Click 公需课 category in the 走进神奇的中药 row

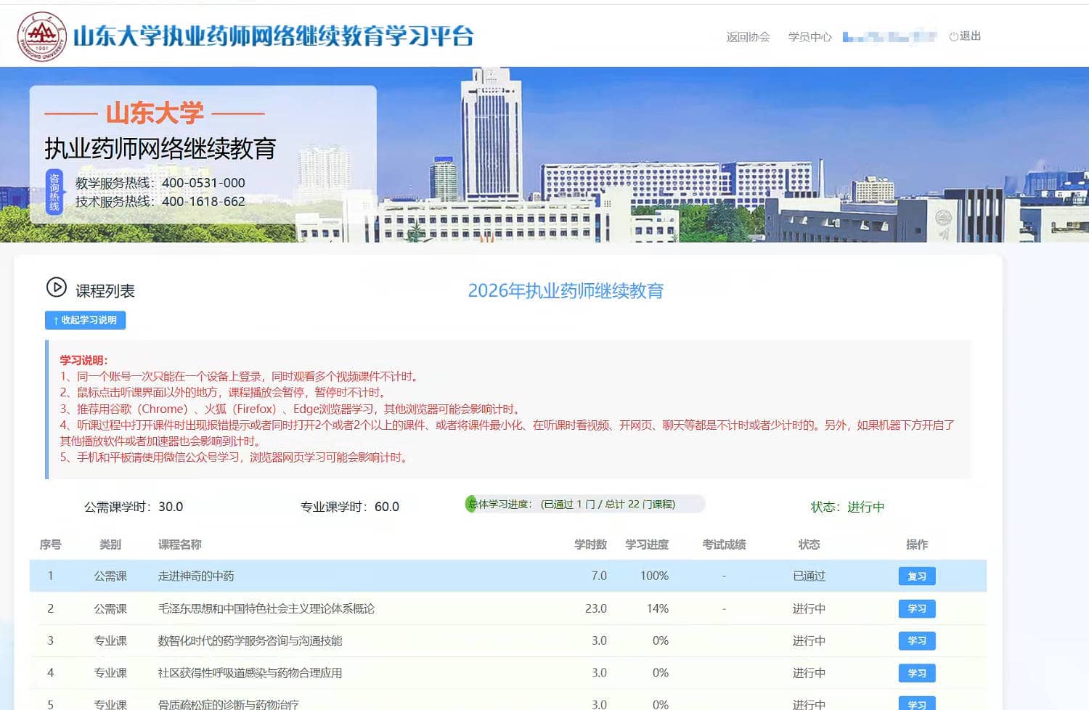(x=110, y=576)
